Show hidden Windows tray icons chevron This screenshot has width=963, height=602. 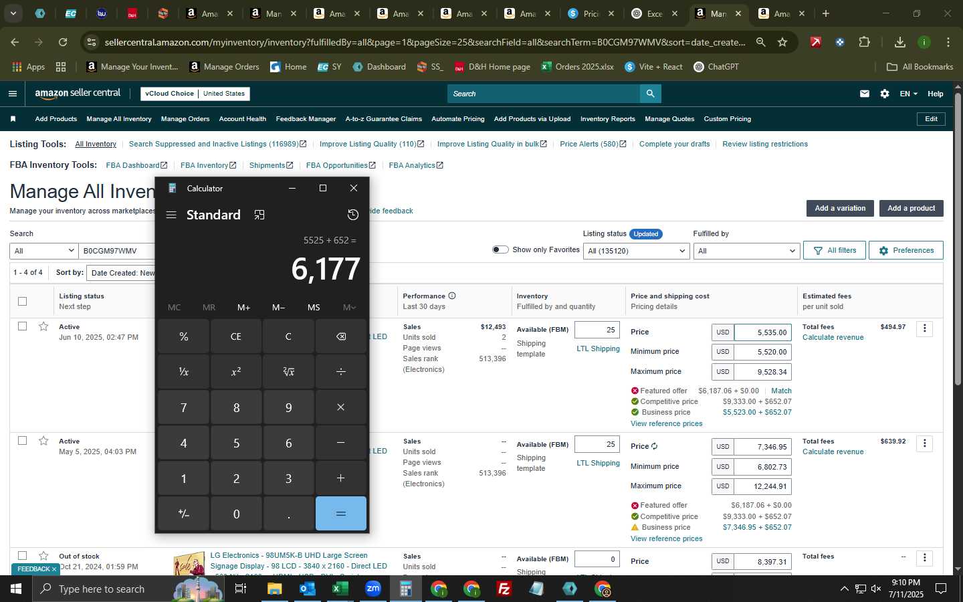point(844,589)
